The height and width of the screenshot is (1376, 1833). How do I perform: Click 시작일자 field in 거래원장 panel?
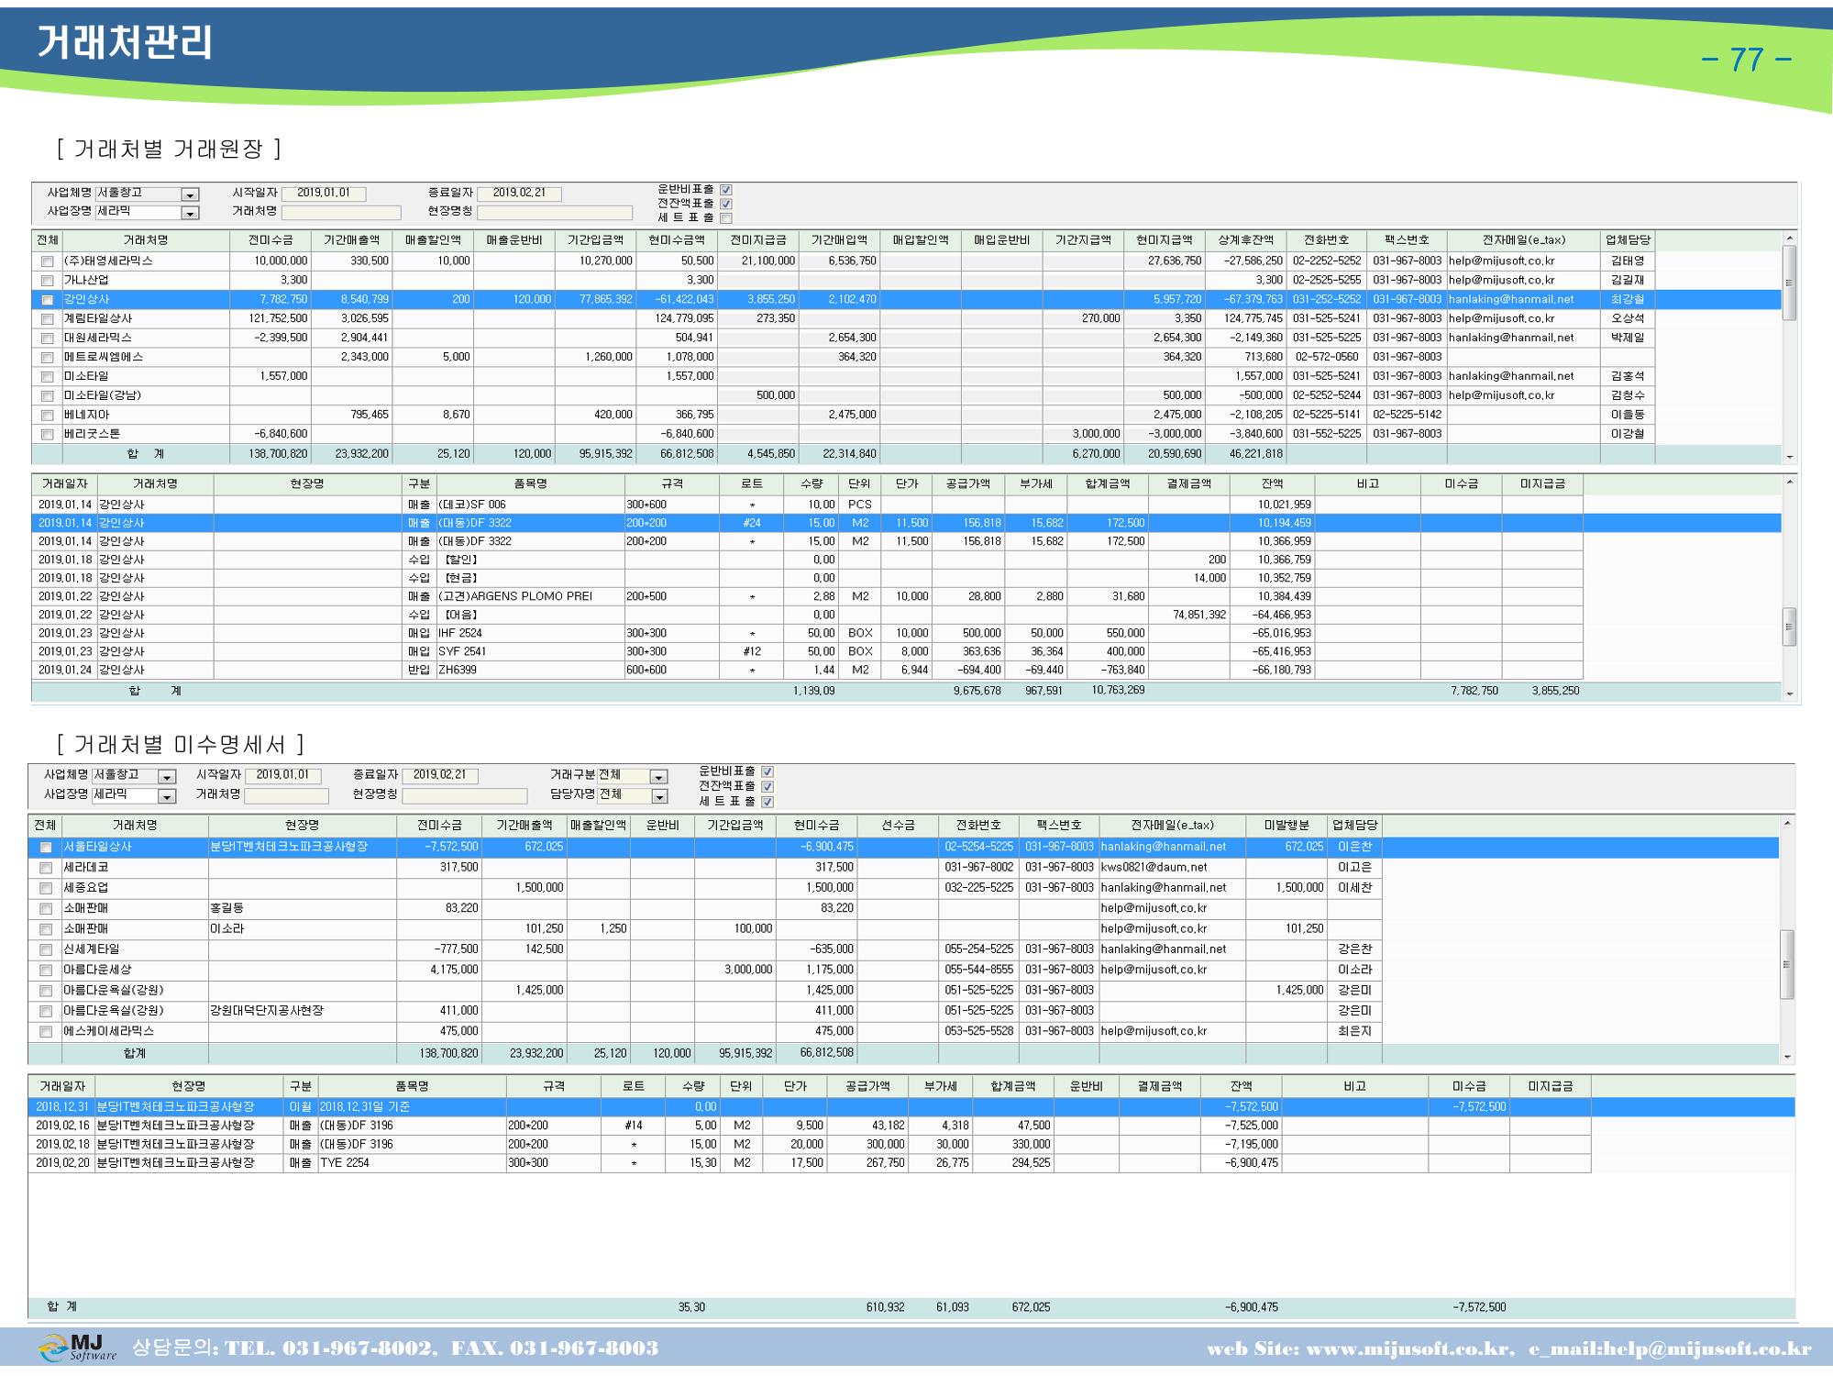click(x=324, y=194)
